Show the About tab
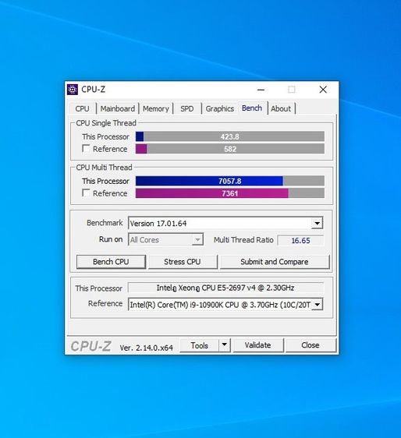This screenshot has width=401, height=438. pyautogui.click(x=281, y=108)
